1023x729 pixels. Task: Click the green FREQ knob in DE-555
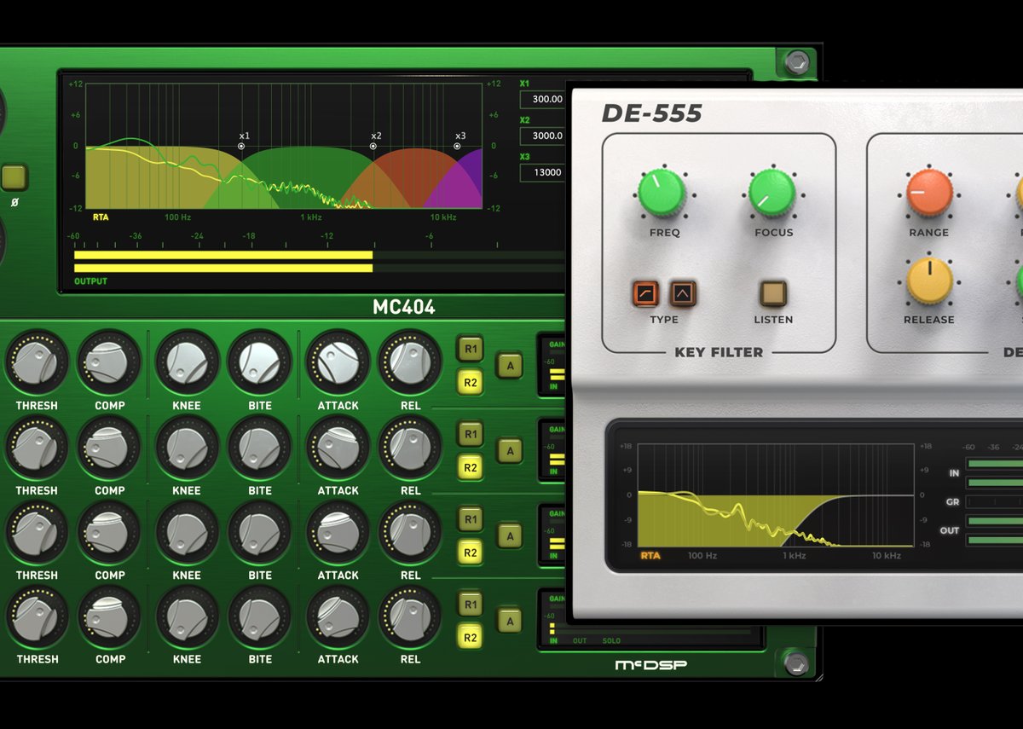point(662,193)
